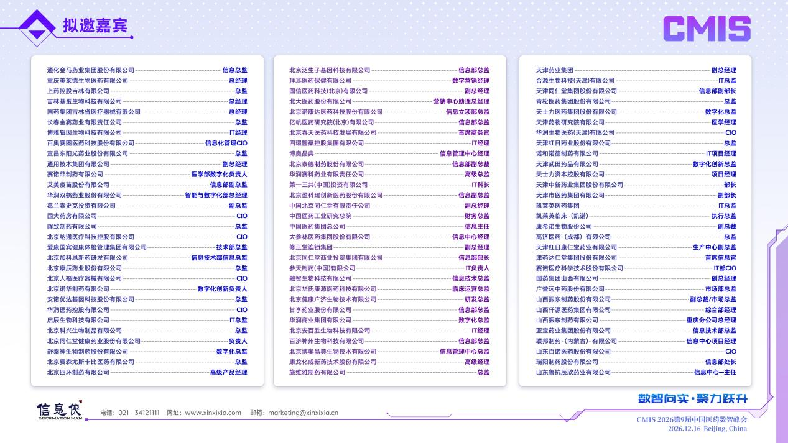Select the title 执行总监
The height and width of the screenshot is (443, 788).
point(724,216)
